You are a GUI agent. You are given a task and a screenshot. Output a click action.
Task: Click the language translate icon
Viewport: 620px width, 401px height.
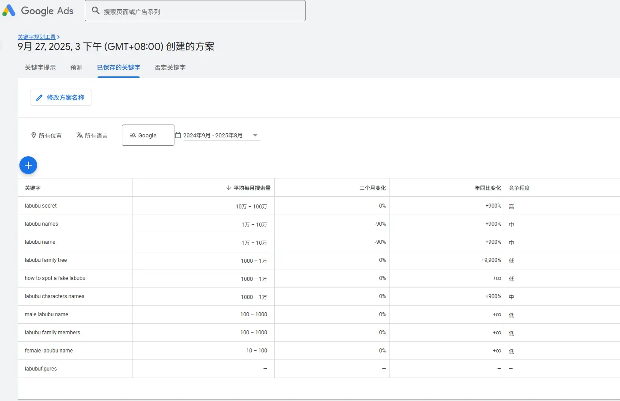[79, 135]
